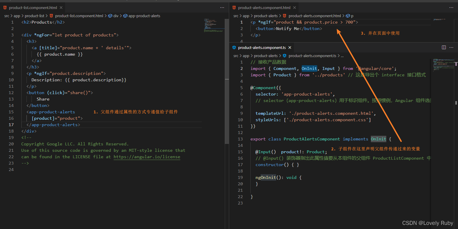
Task: Click '{{ product.name }}' interpolation
Action: point(60,54)
